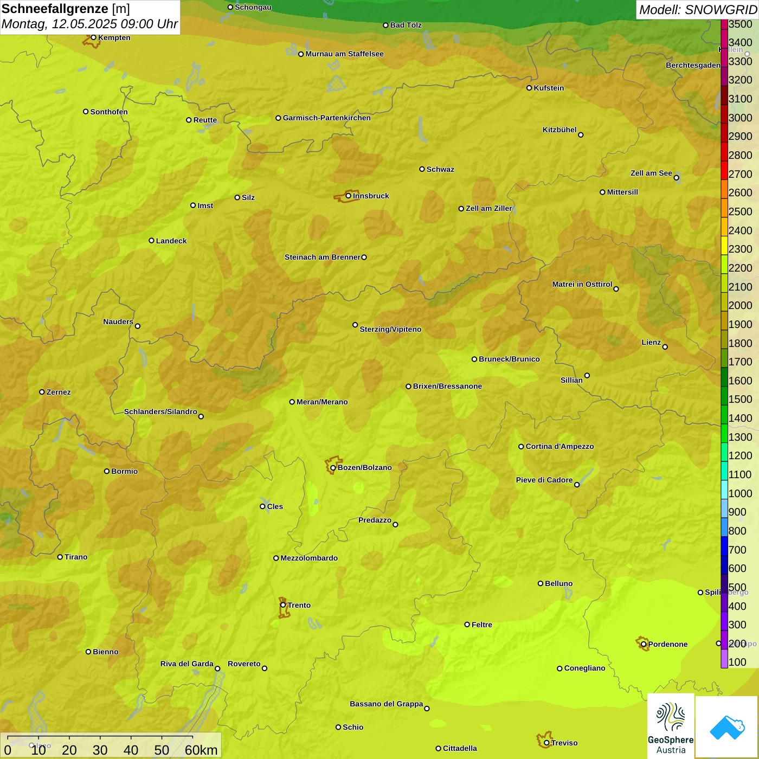Click the Conegliano town label

584,668
